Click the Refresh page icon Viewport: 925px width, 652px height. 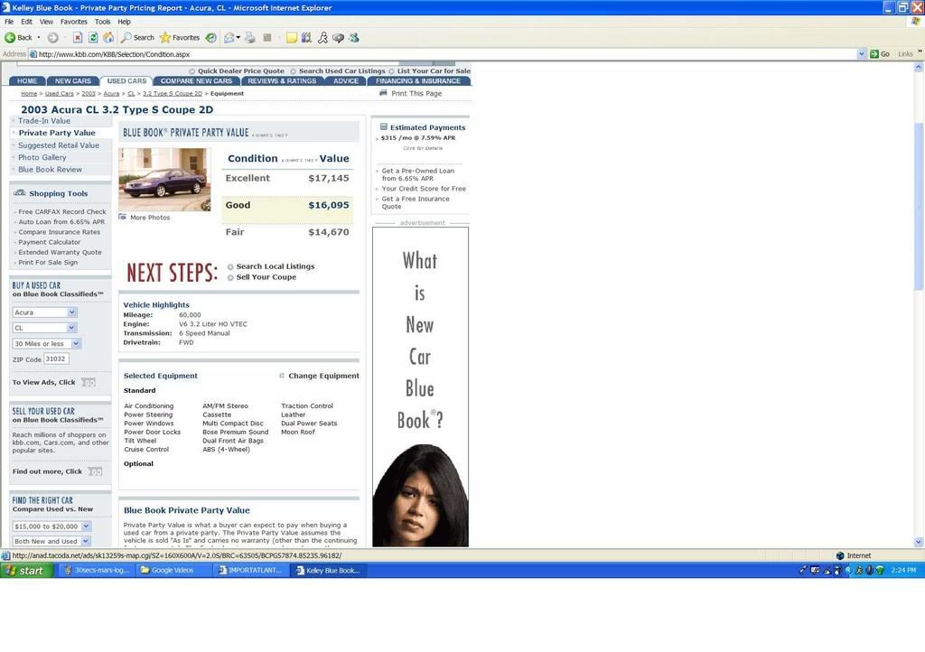pos(93,38)
